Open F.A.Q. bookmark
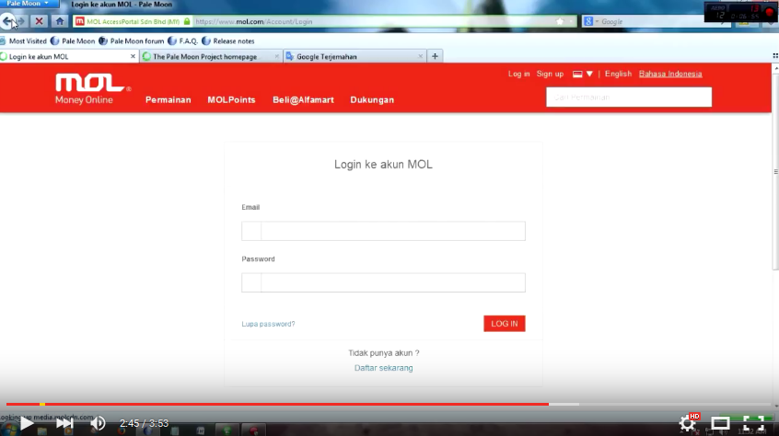 tap(183, 41)
